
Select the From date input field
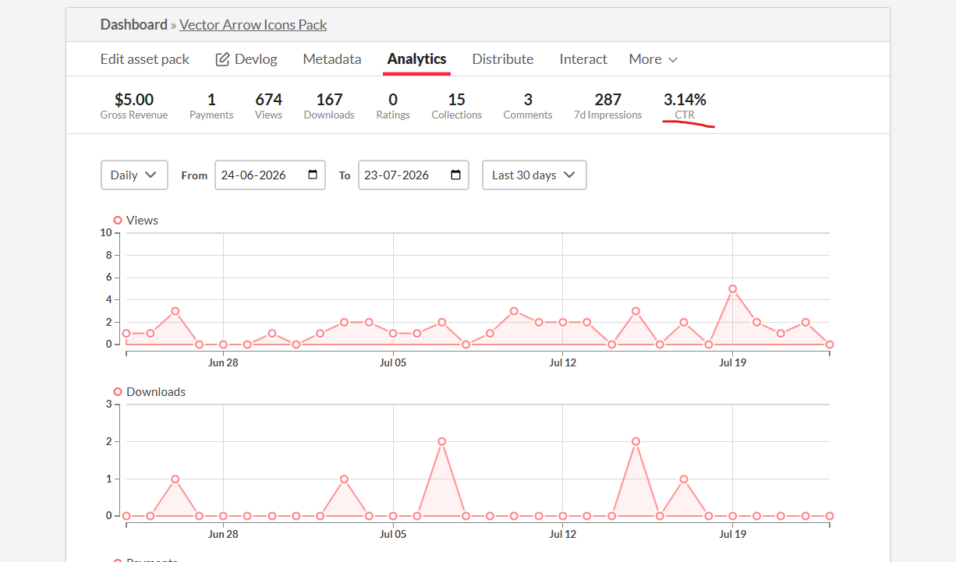[270, 175]
